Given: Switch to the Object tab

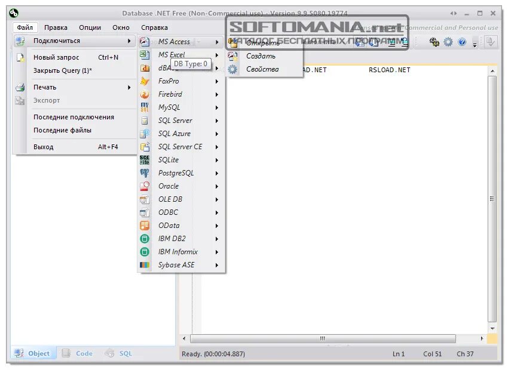Looking at the screenshot, I should pyautogui.click(x=33, y=353).
